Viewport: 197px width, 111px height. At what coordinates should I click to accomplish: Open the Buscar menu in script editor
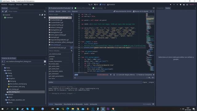[x=58, y=11]
